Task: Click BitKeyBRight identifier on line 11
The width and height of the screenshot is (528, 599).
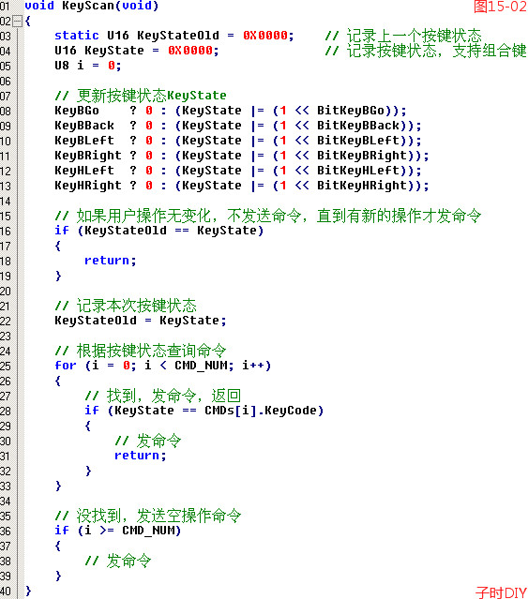Action: 362,156
